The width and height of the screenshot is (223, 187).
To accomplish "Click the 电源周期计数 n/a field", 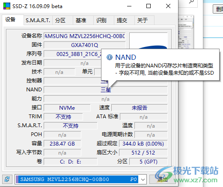I will tap(151, 134).
